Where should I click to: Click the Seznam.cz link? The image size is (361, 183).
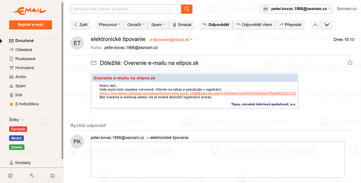346,9
